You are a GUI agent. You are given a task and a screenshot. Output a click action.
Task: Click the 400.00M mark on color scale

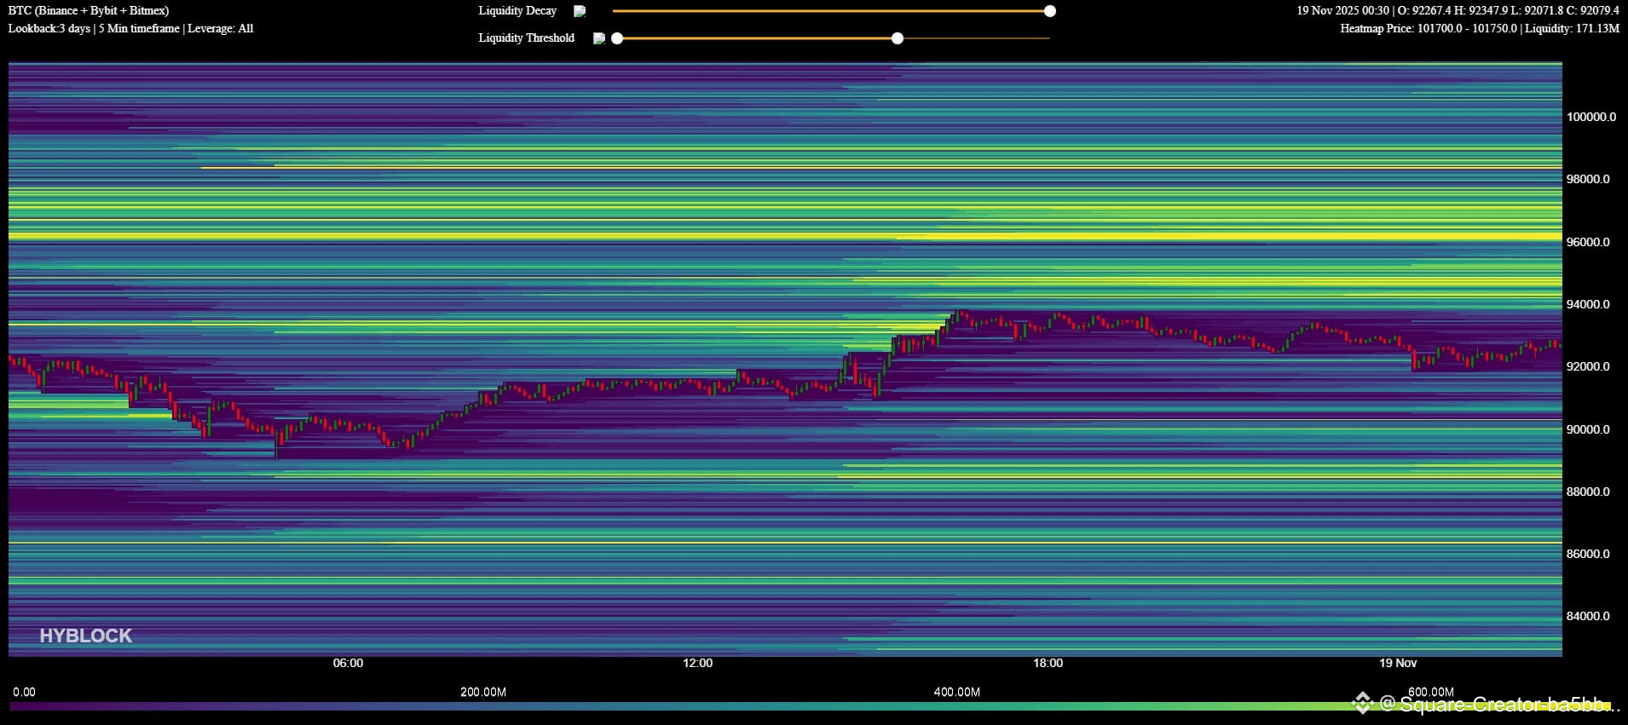[956, 692]
